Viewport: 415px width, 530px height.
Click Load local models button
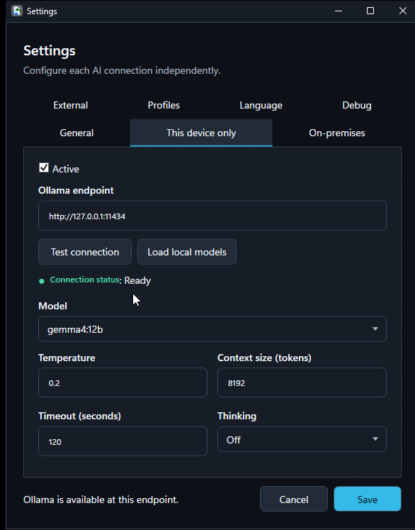click(x=187, y=252)
